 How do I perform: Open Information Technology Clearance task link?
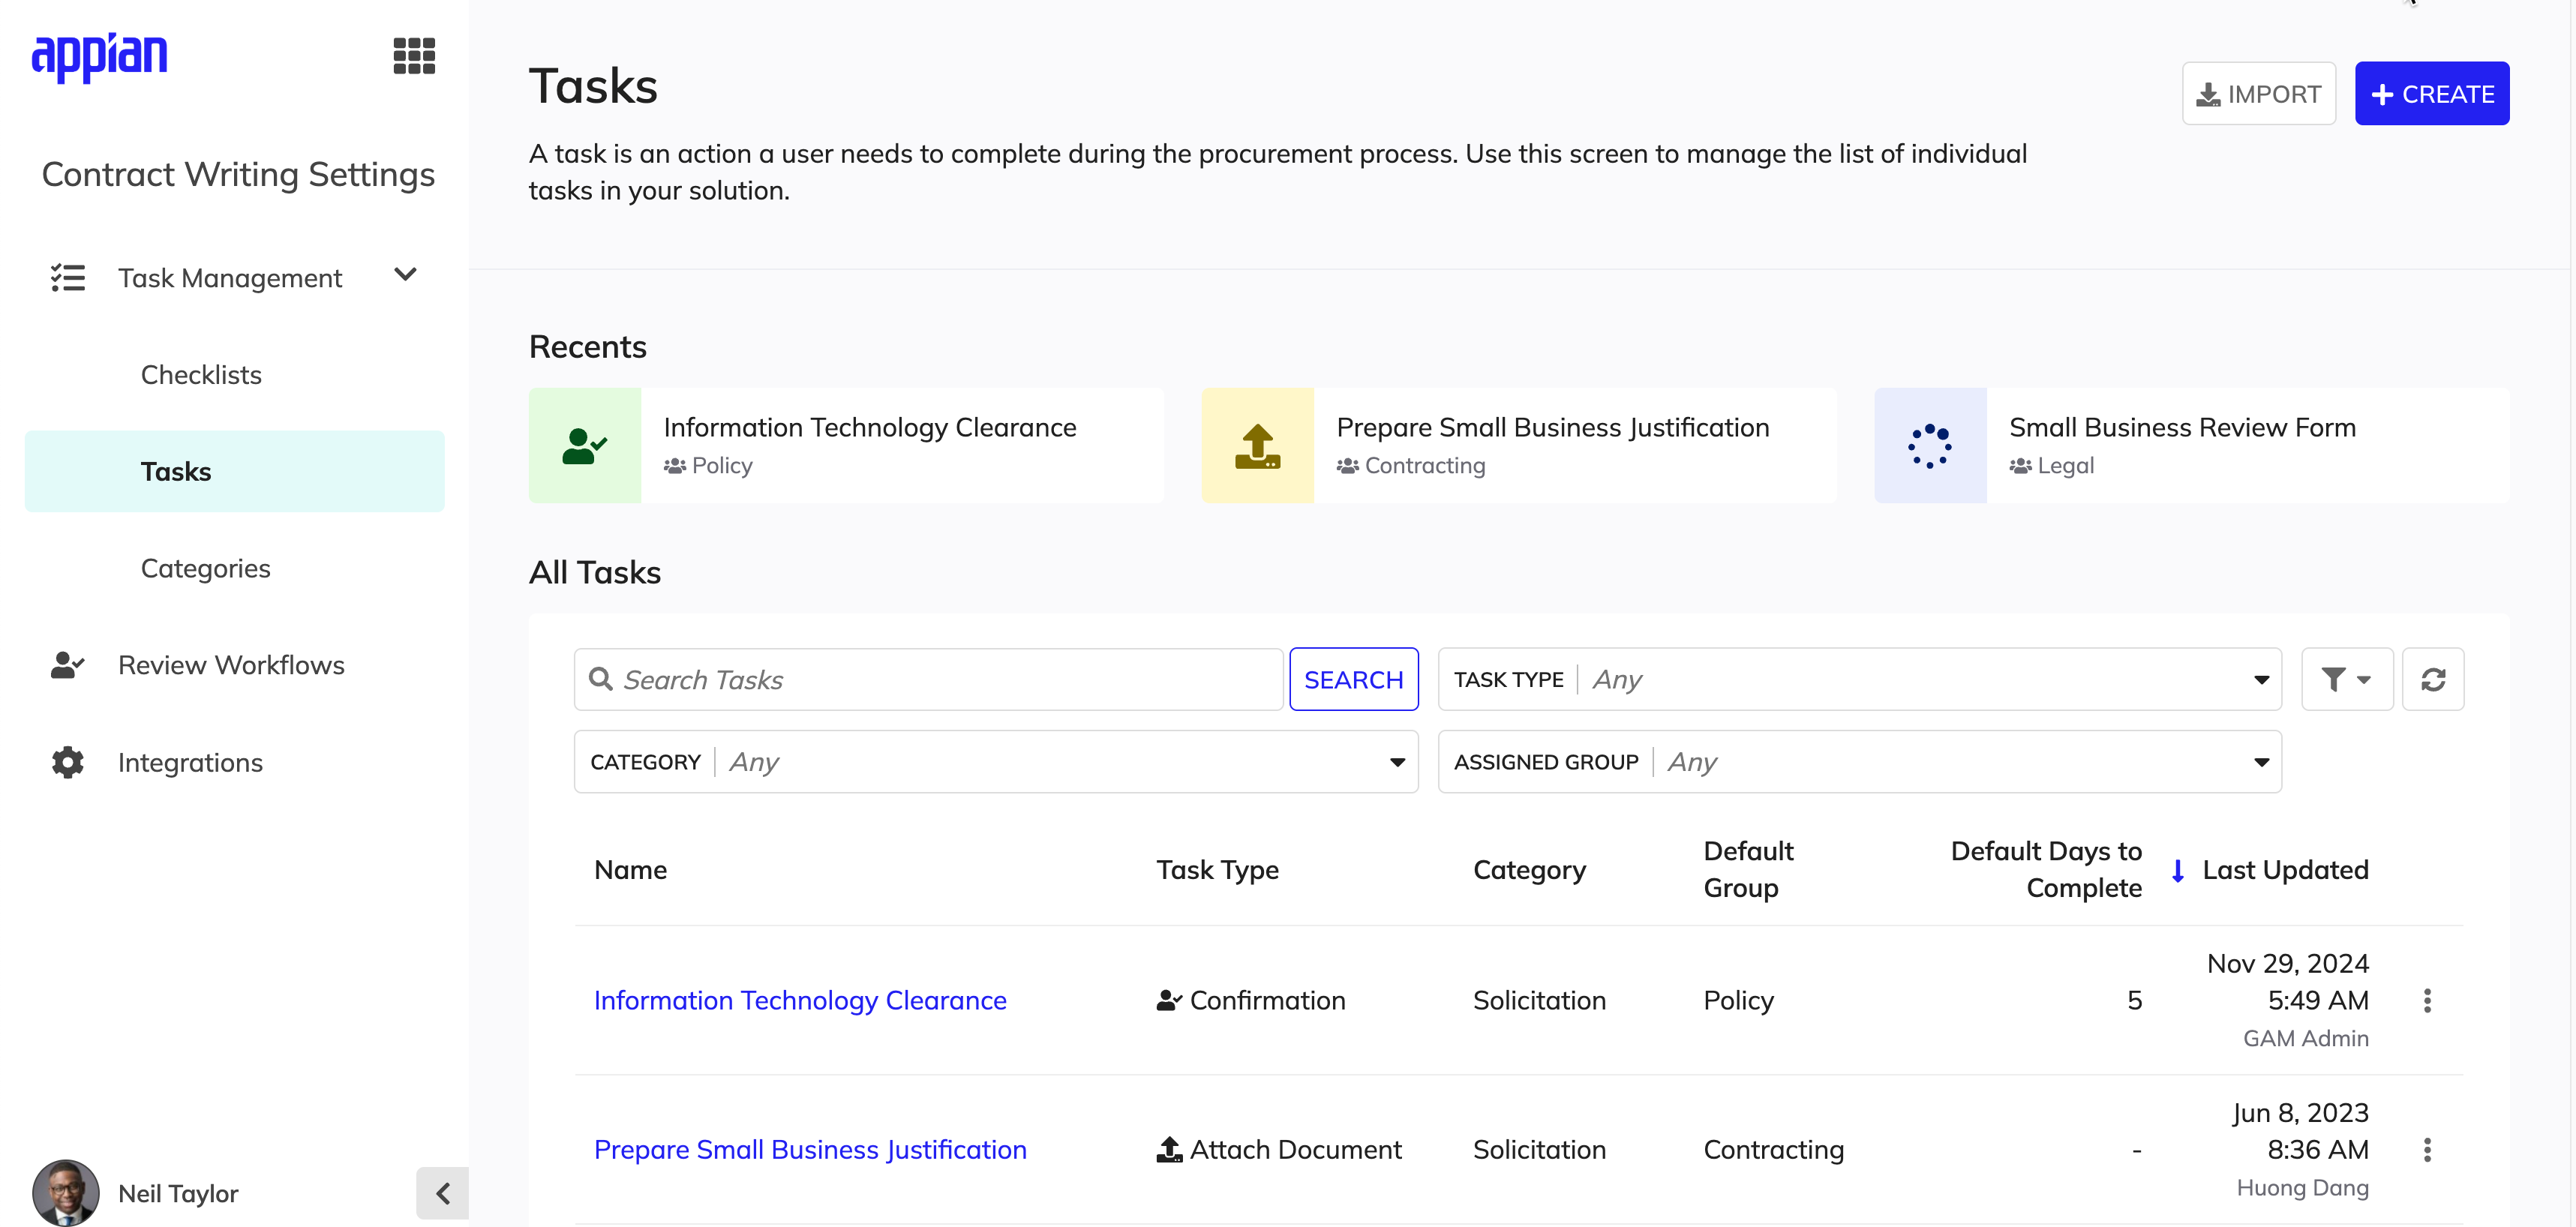coord(800,1000)
